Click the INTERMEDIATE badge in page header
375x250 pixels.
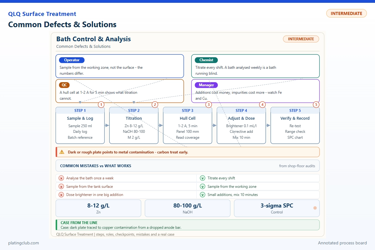click(347, 13)
